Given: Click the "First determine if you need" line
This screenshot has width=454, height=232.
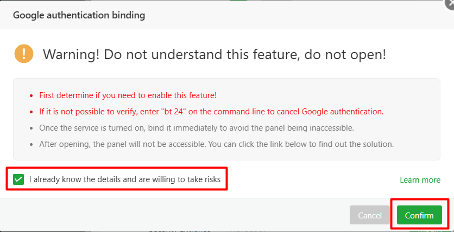Looking at the screenshot, I should (128, 95).
